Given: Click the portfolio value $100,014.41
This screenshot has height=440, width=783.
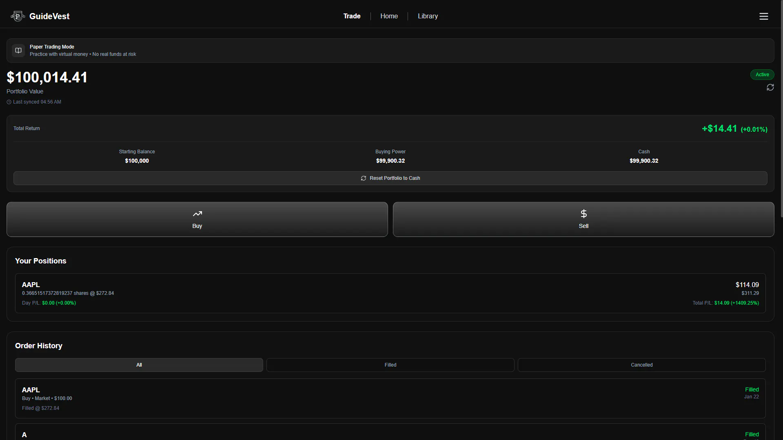Looking at the screenshot, I should point(47,77).
